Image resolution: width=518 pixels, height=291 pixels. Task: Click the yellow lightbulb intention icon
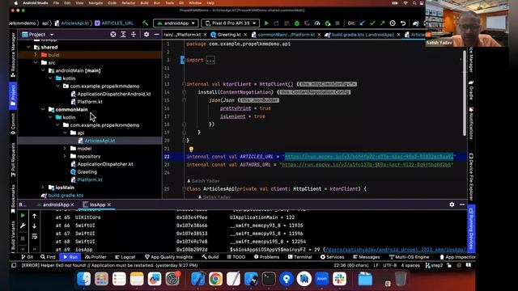click(191, 149)
